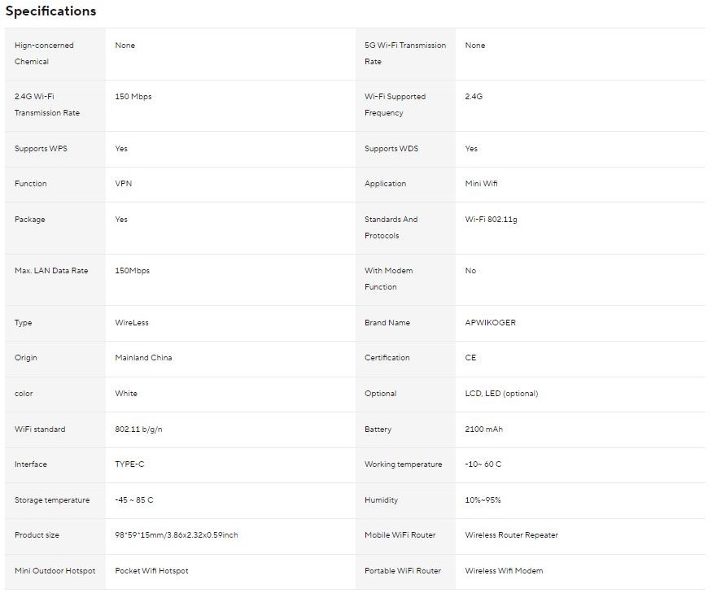Click the Storage temperature value

tap(134, 500)
